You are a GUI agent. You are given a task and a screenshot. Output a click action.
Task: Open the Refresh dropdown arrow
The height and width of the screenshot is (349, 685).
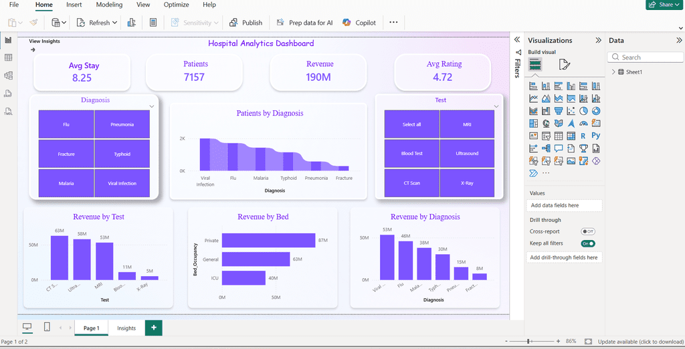pyautogui.click(x=114, y=23)
